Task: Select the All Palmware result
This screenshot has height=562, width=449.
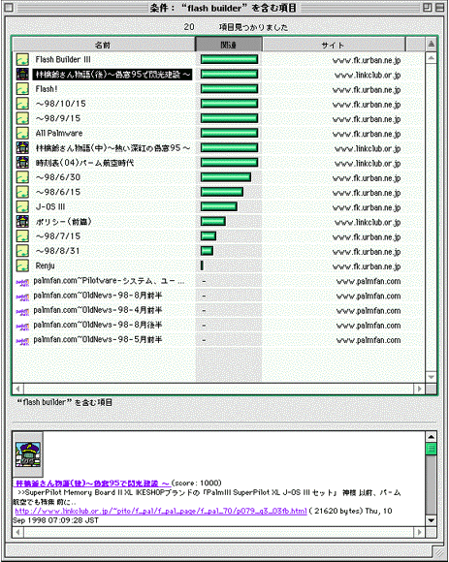Action: pyautogui.click(x=59, y=133)
